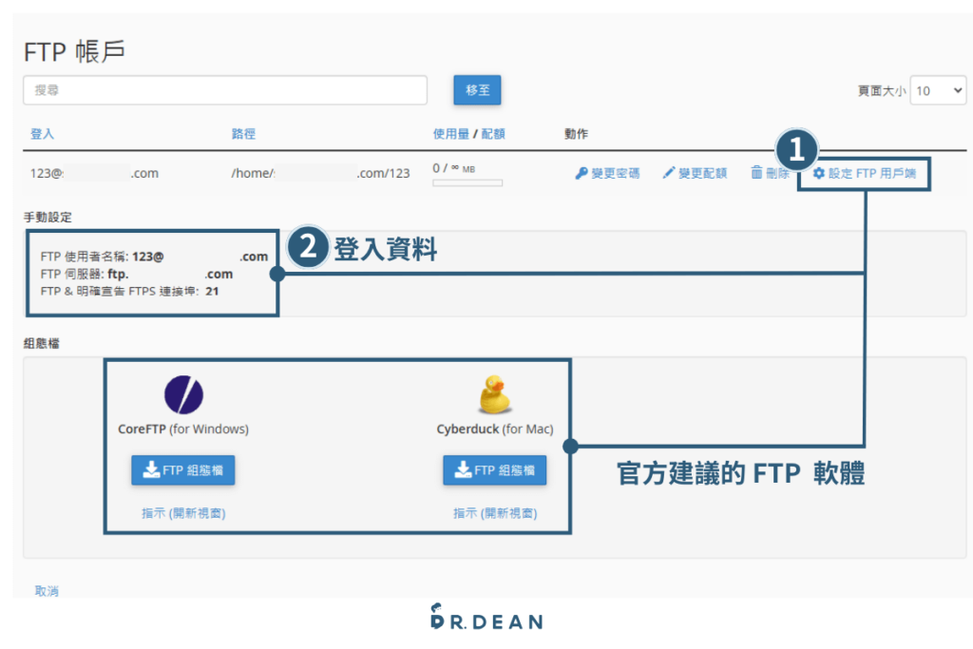973x649 pixels.
Task: Click the Dr. Dean logo at the bottom
Action: (486, 620)
